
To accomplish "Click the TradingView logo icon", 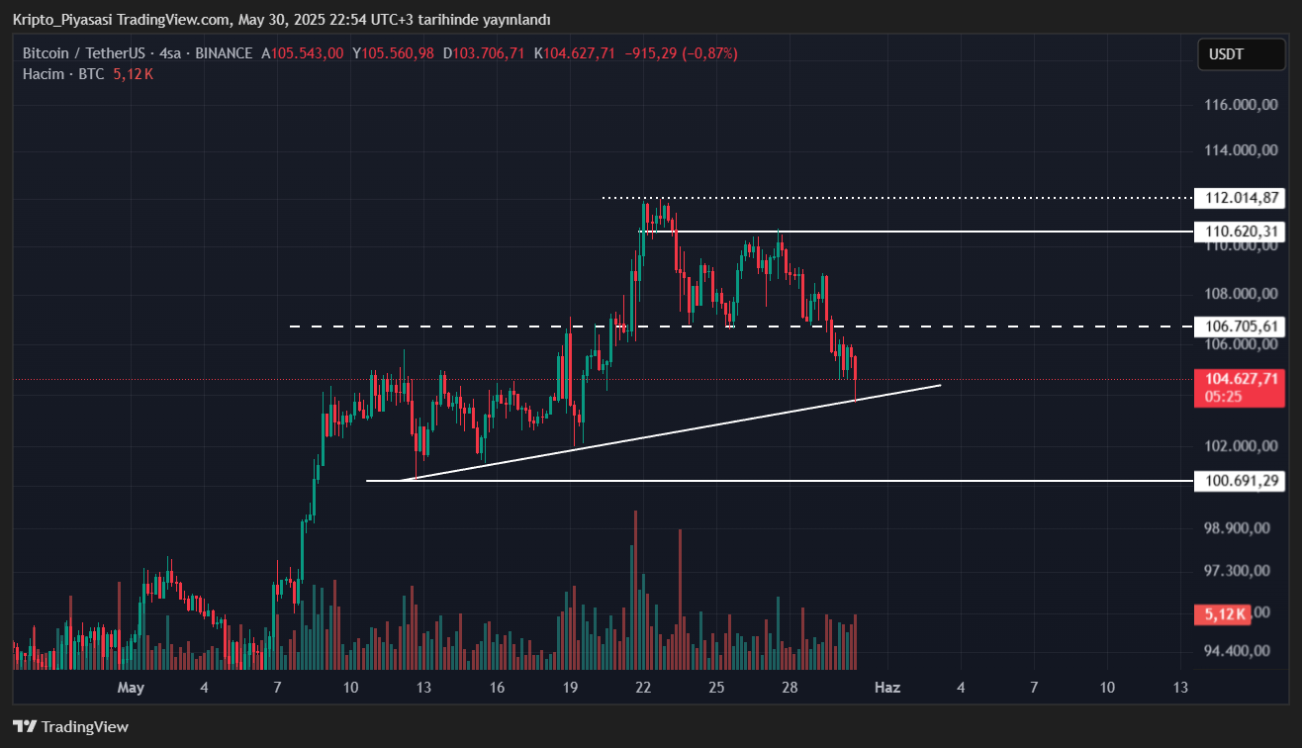I will click(25, 727).
